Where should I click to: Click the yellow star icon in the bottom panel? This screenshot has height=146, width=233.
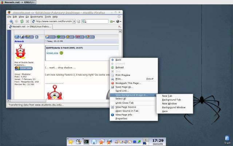(x=71, y=142)
